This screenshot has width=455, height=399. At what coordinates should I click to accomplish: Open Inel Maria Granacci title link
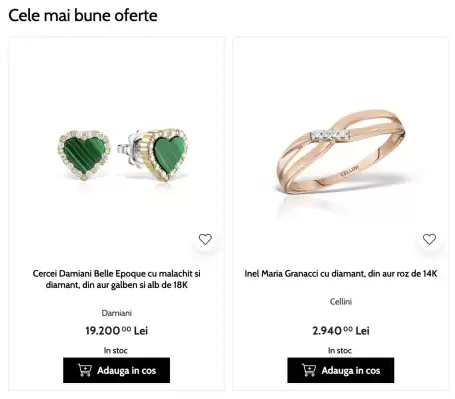(341, 274)
